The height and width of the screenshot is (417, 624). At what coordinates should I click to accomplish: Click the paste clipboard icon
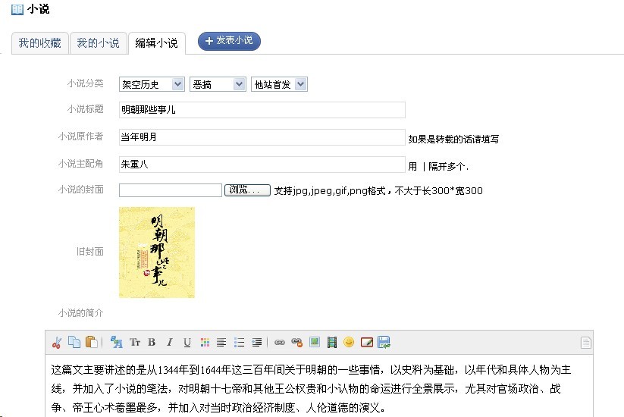pyautogui.click(x=91, y=342)
